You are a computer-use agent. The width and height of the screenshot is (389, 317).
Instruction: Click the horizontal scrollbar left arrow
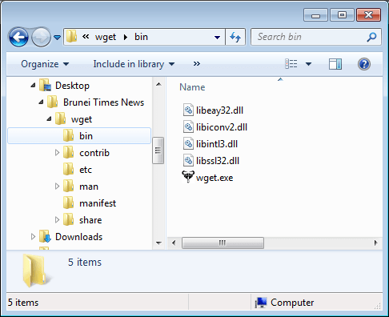[174, 243]
